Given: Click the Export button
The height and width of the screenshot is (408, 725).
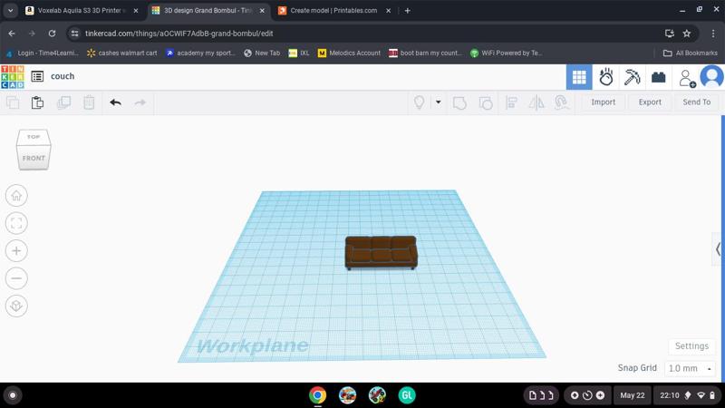Looking at the screenshot, I should [650, 102].
